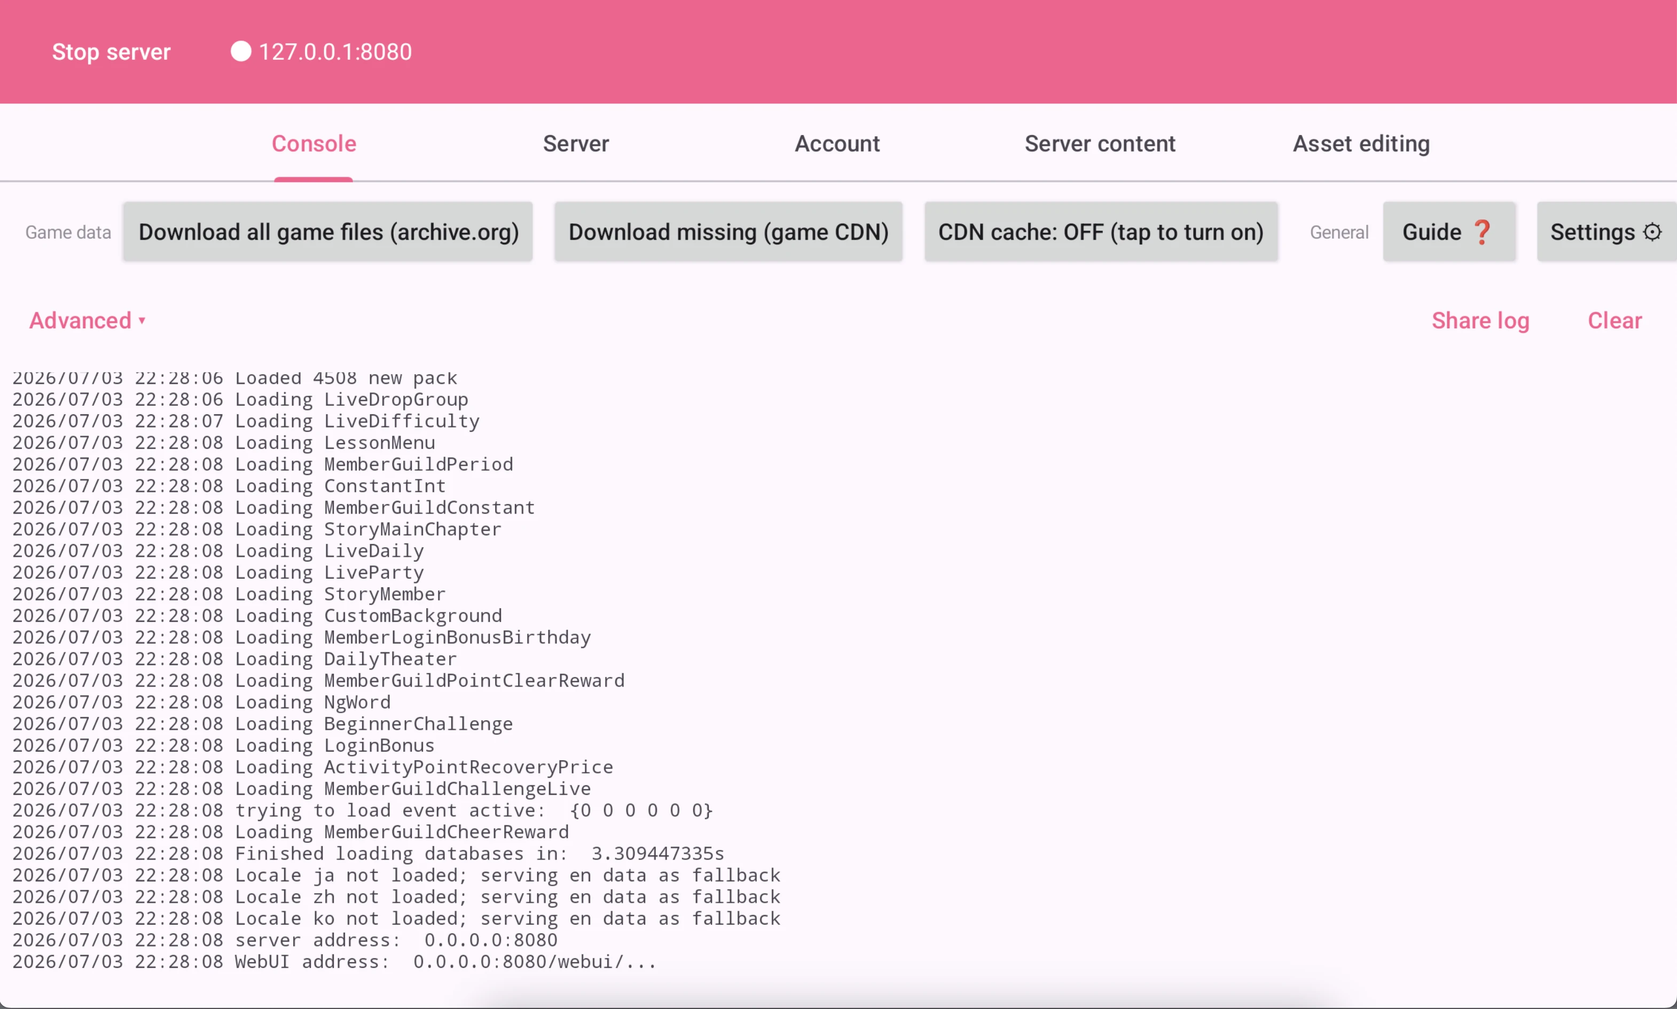Click the 'Loading MemberLoginBonusBirthday' log line

click(301, 637)
